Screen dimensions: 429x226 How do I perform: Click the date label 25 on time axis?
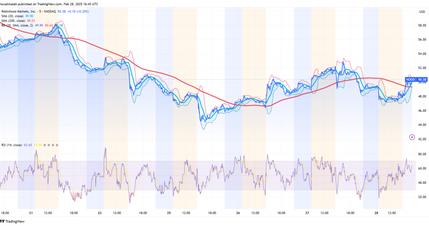169,213
